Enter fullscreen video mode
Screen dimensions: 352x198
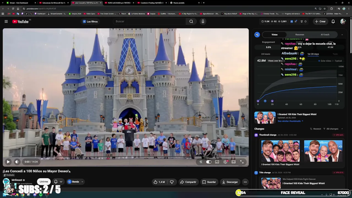(242, 162)
